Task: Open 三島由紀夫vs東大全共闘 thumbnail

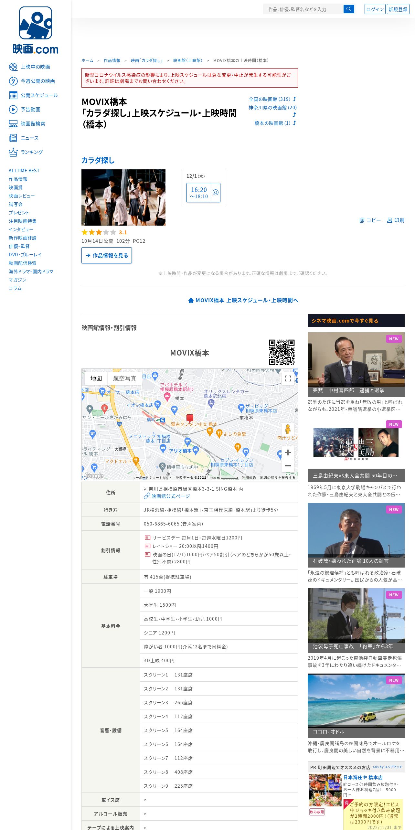Action: (356, 450)
